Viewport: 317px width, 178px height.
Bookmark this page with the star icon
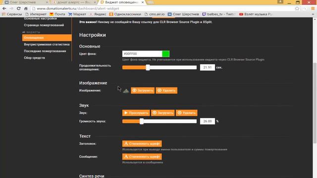pyautogui.click(x=297, y=8)
